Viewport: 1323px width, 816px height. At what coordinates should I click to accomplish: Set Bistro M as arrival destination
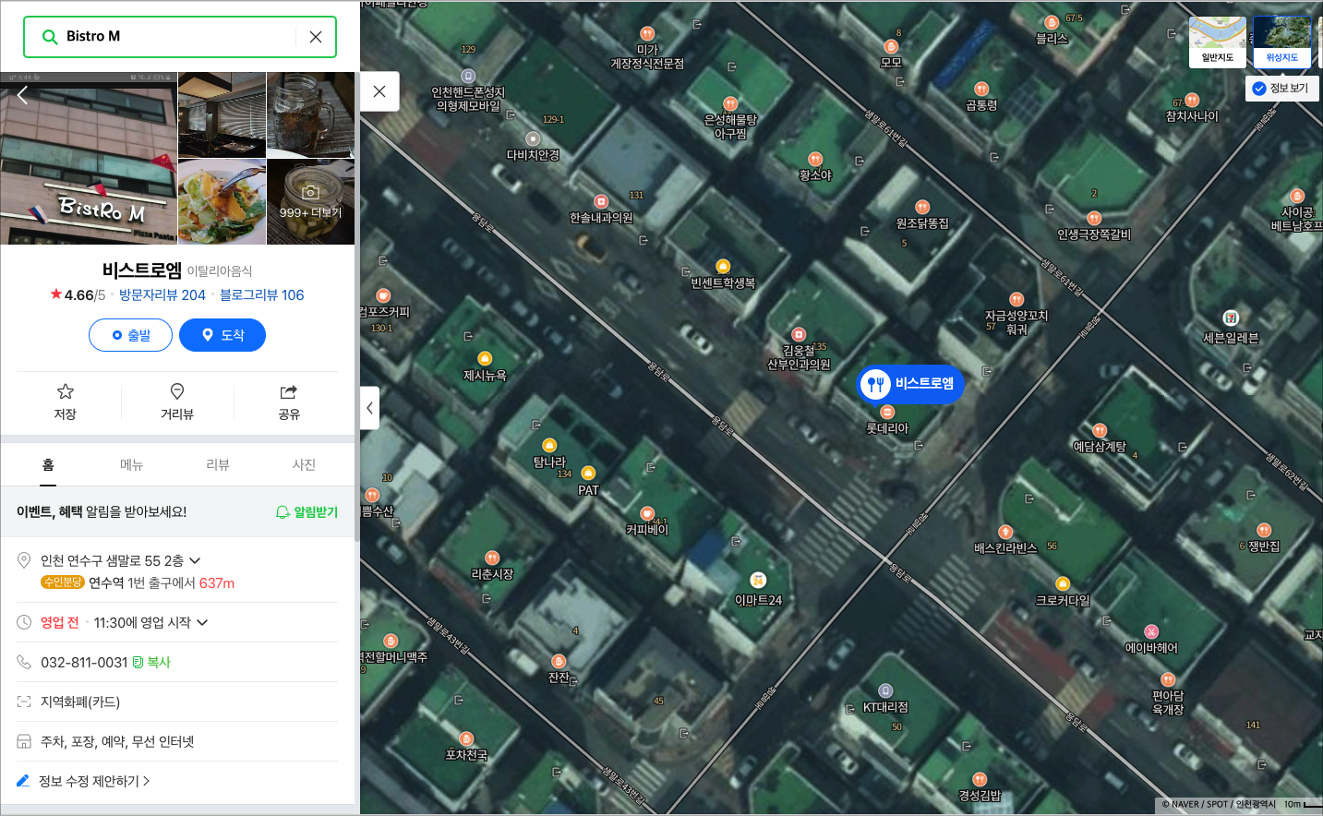click(x=223, y=335)
